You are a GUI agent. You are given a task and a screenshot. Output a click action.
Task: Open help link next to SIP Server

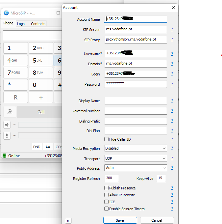(x=172, y=30)
